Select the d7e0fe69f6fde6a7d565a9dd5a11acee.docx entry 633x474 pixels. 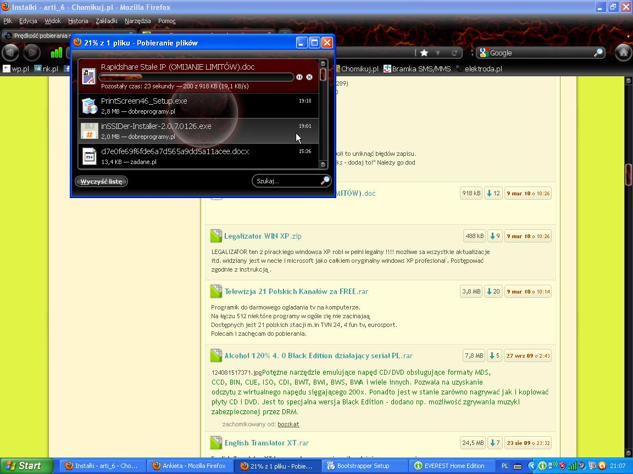tap(198, 156)
